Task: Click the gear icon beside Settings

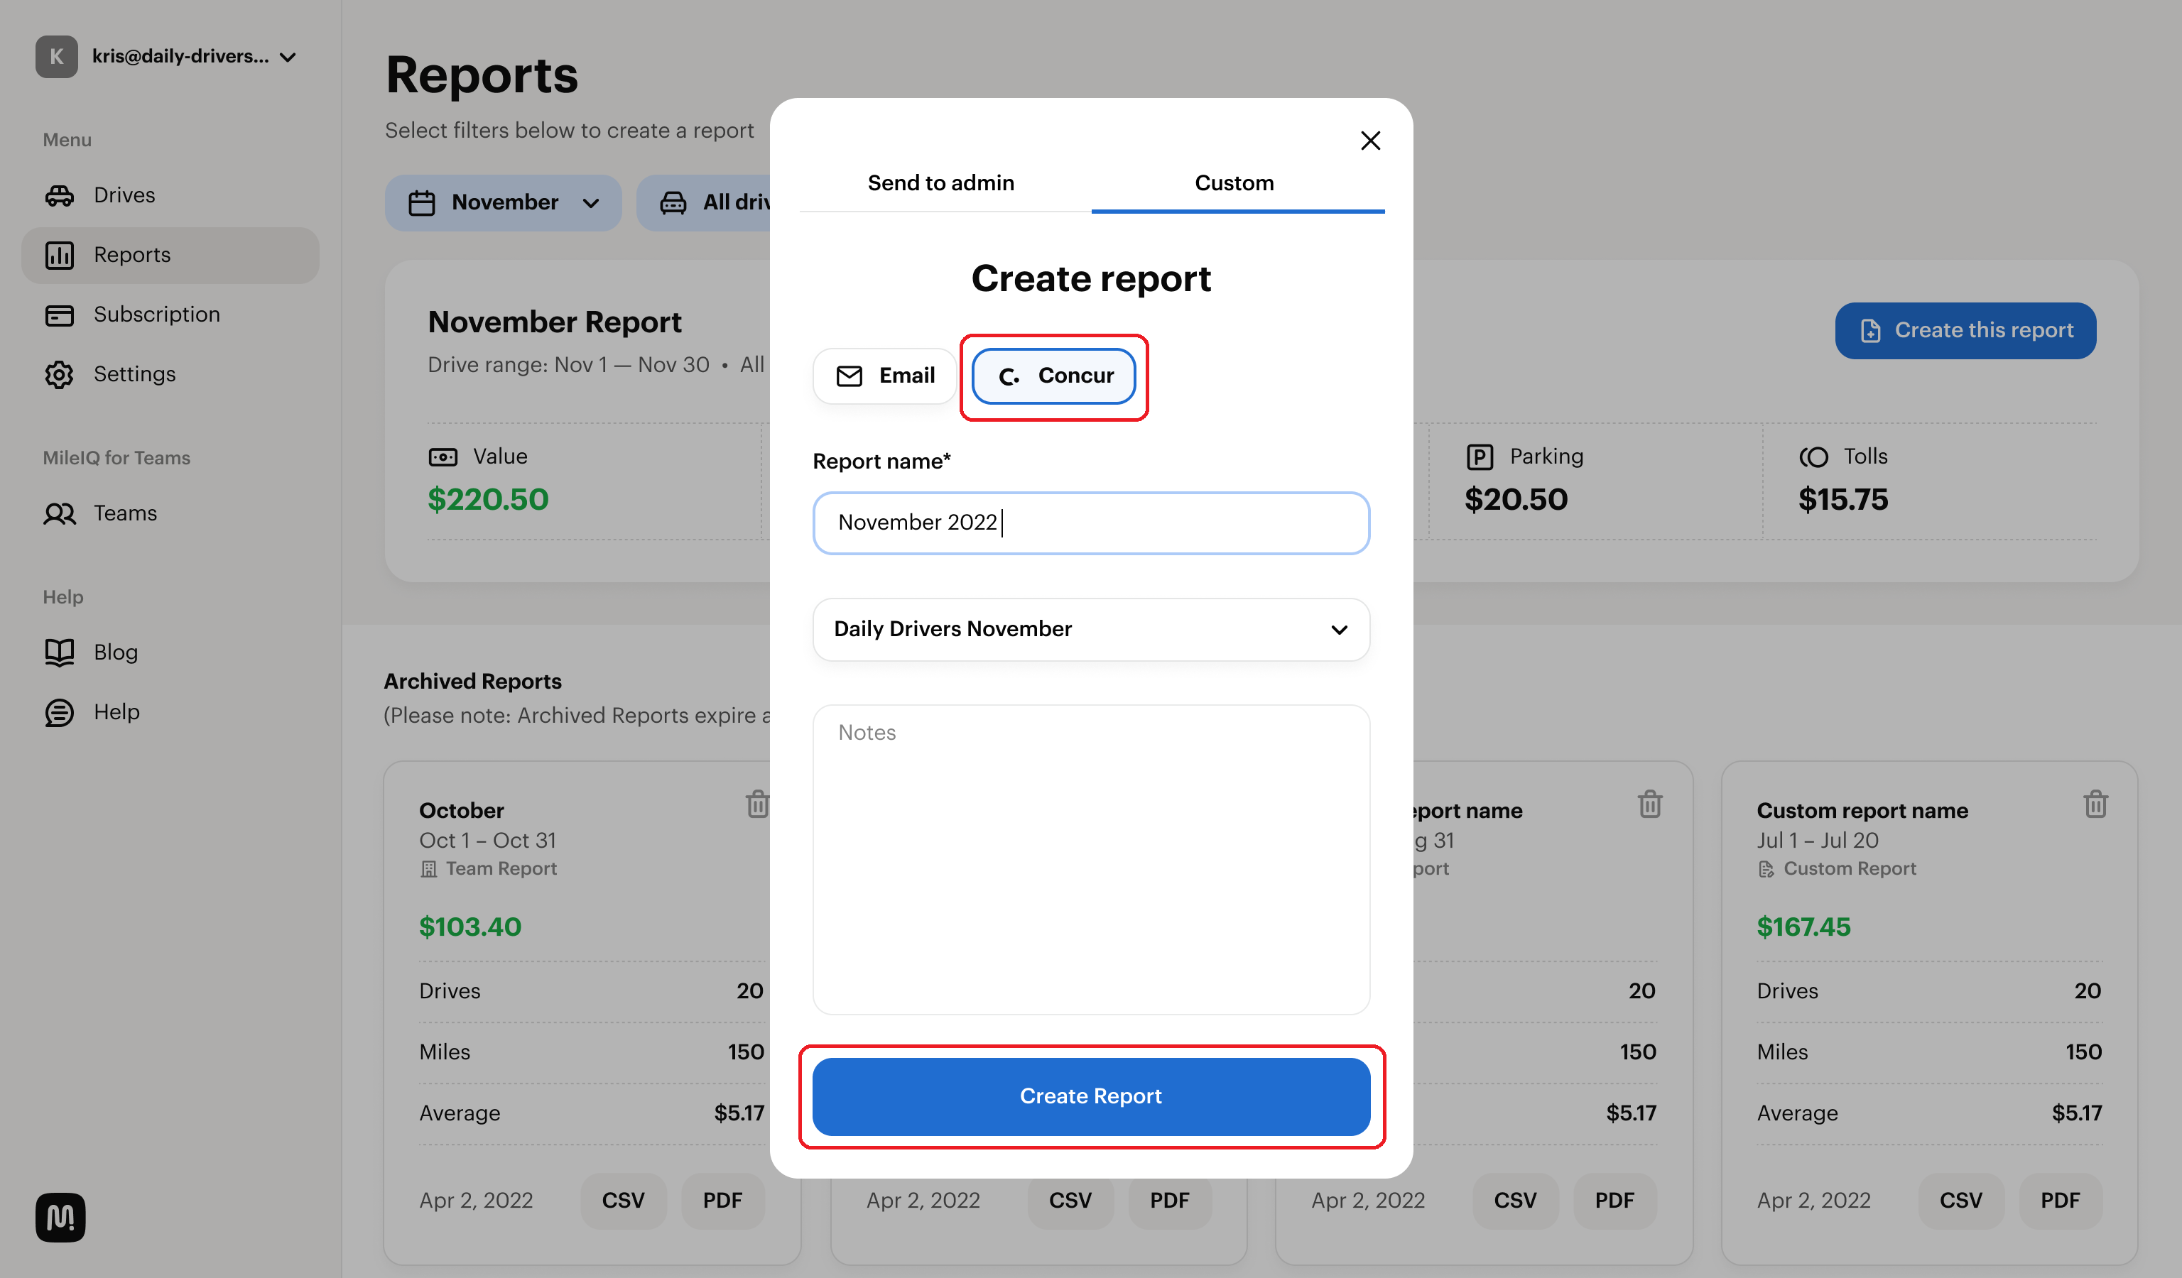Action: 60,375
